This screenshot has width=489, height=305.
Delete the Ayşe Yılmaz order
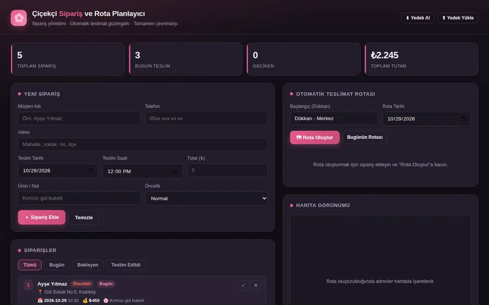point(256,285)
